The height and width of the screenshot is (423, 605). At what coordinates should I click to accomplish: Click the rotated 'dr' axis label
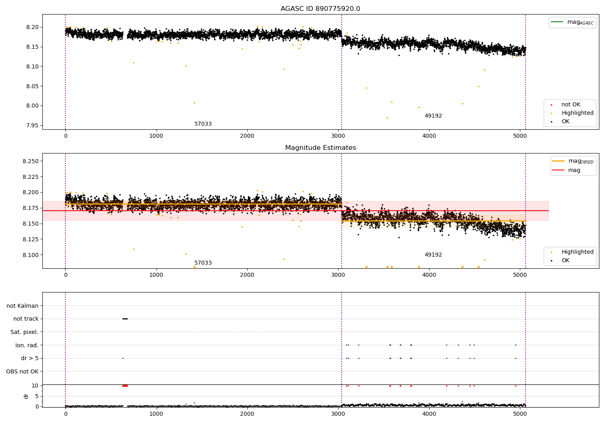tap(26, 396)
